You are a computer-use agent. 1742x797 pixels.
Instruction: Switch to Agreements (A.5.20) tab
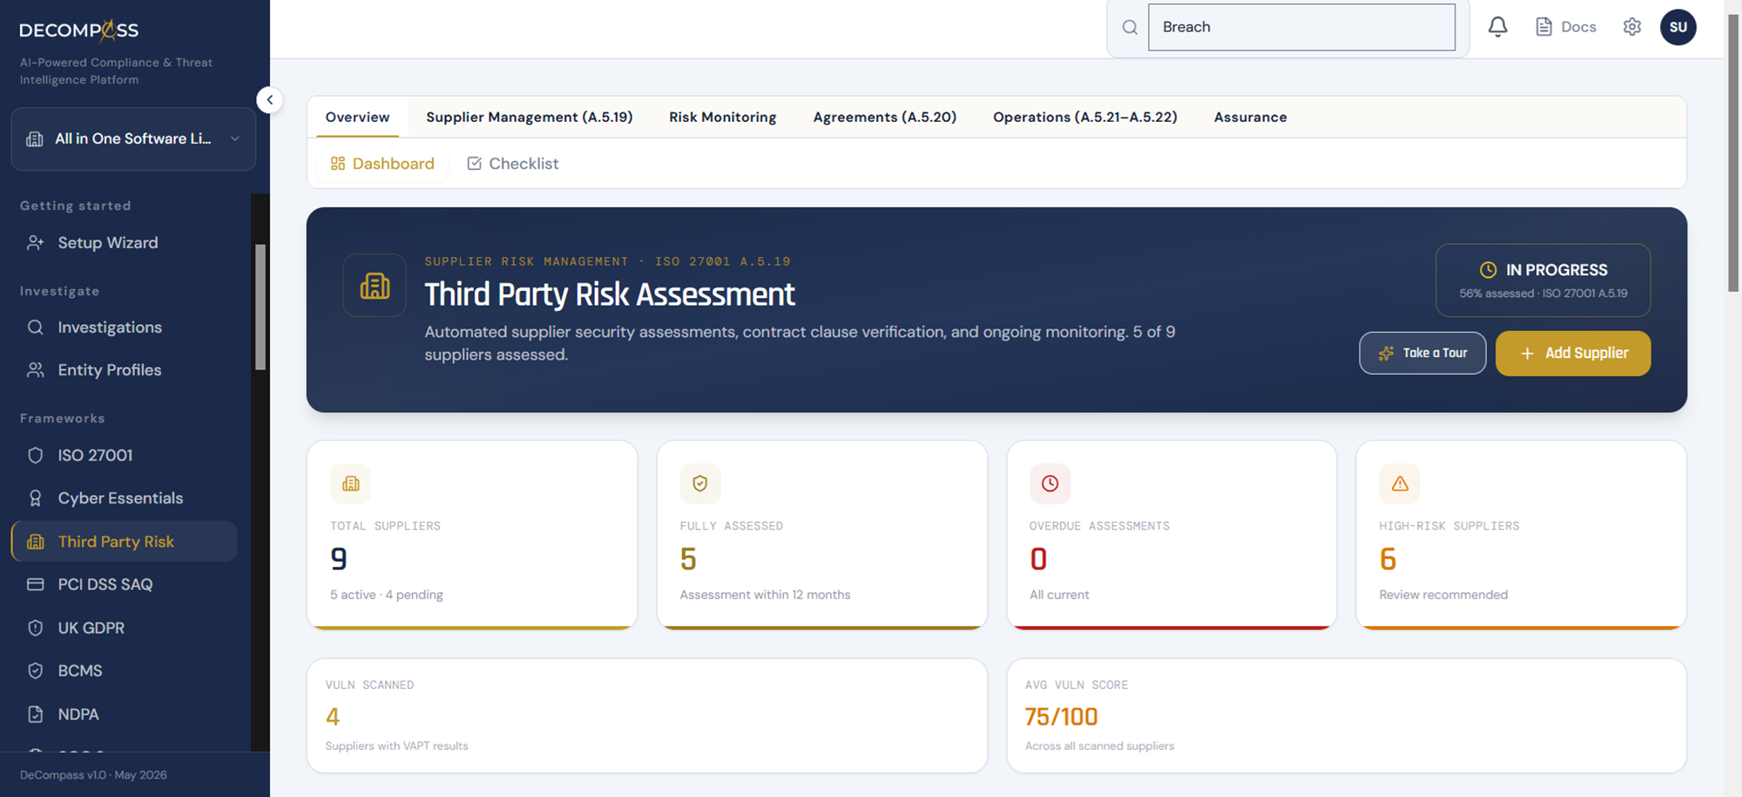[x=885, y=118]
